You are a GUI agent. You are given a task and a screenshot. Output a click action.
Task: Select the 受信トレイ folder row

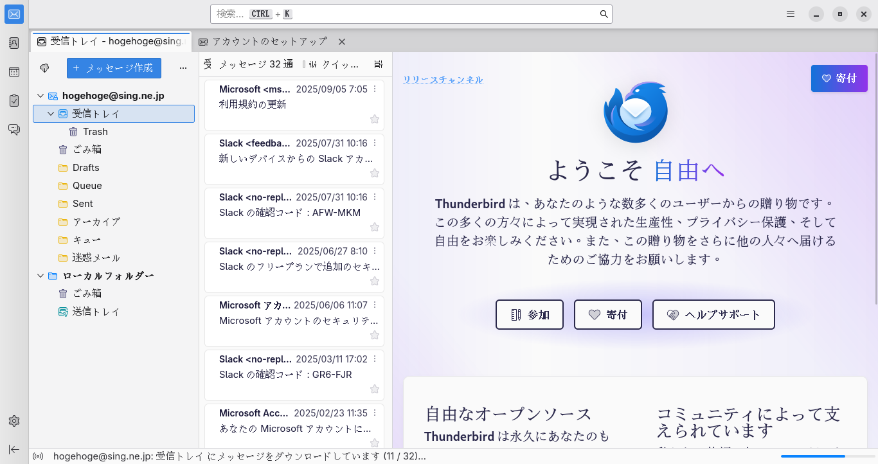pyautogui.click(x=114, y=114)
